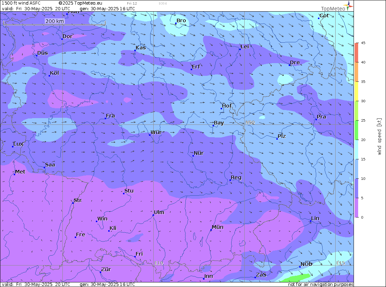Click the 'Reg' Regensburg marker
Viewport: 386px width, 287px height.
[x=230, y=180]
